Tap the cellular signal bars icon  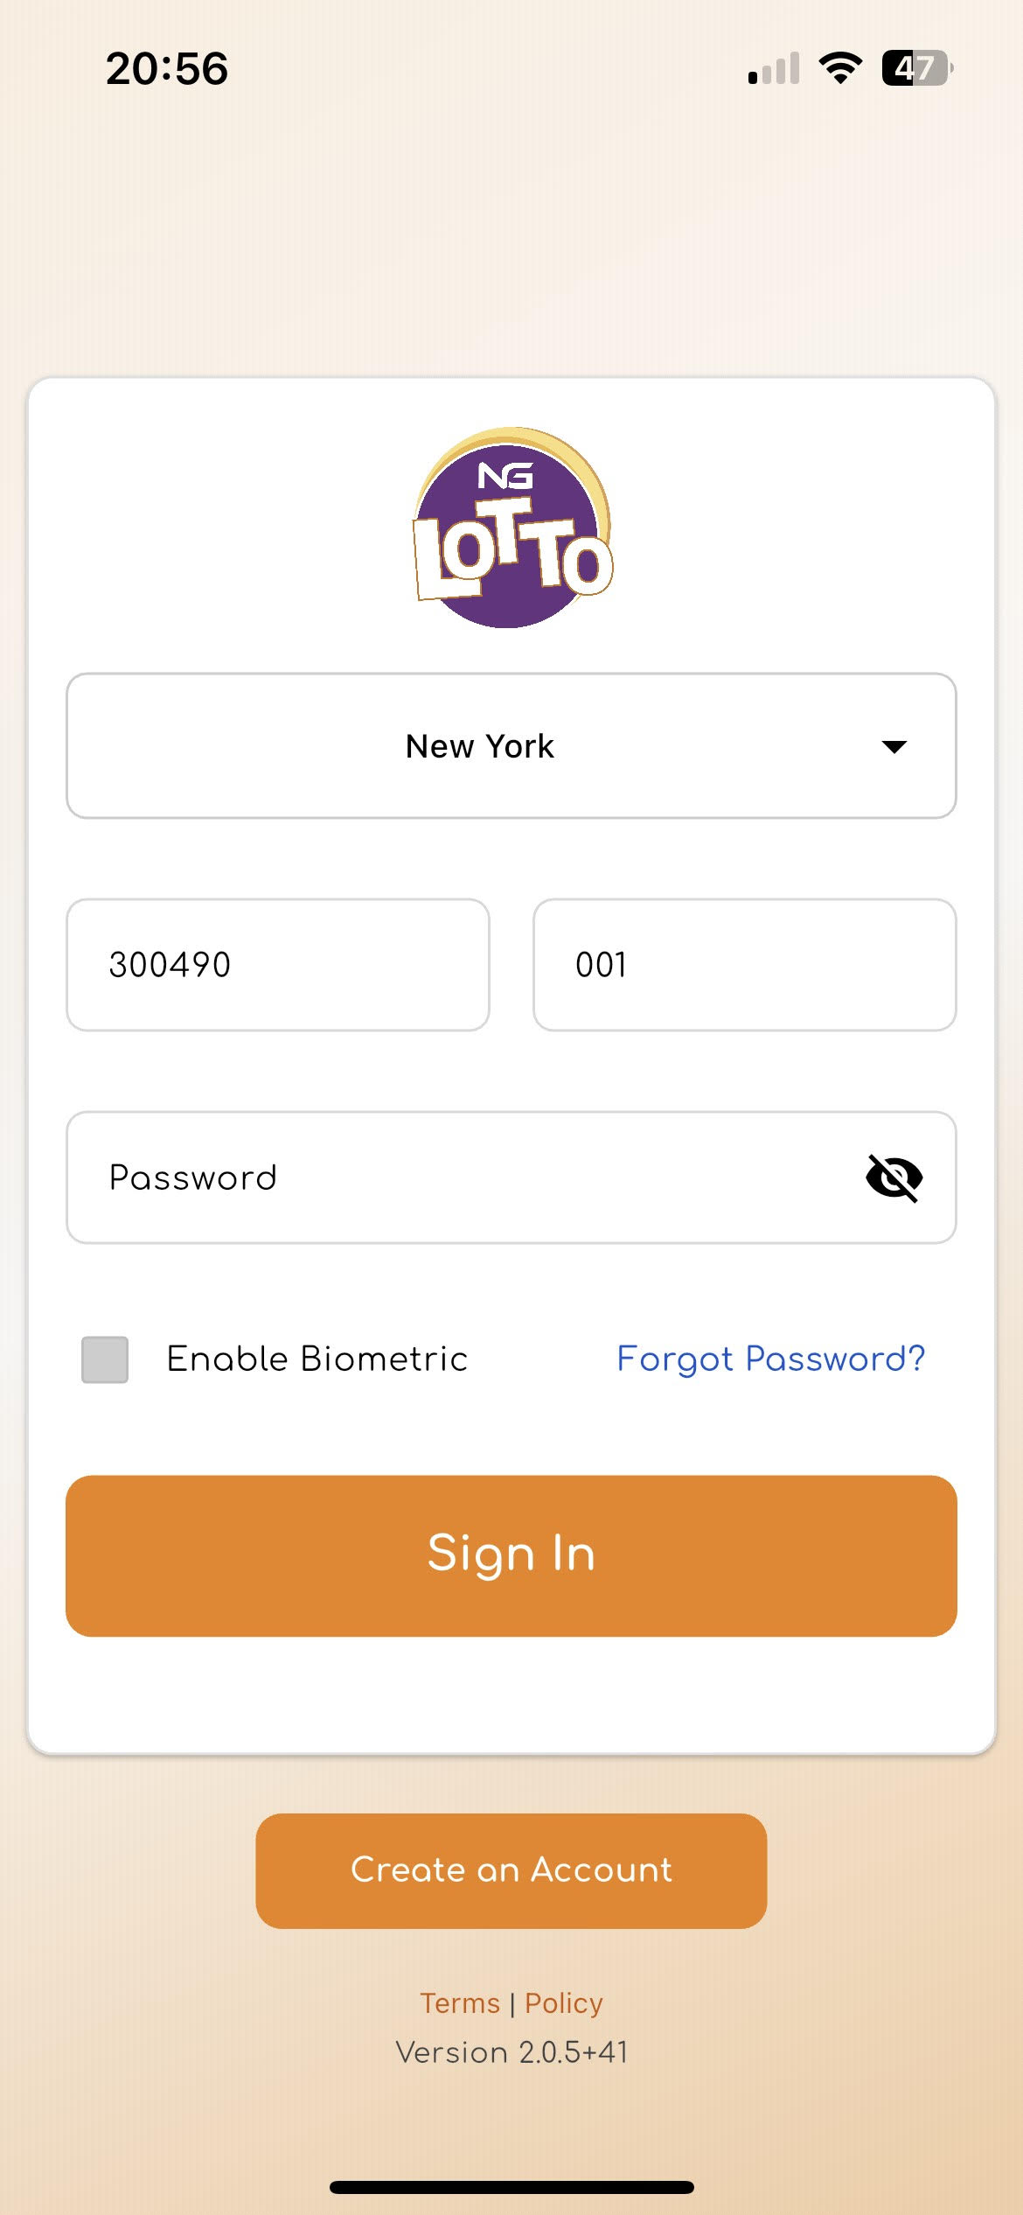pos(774,68)
